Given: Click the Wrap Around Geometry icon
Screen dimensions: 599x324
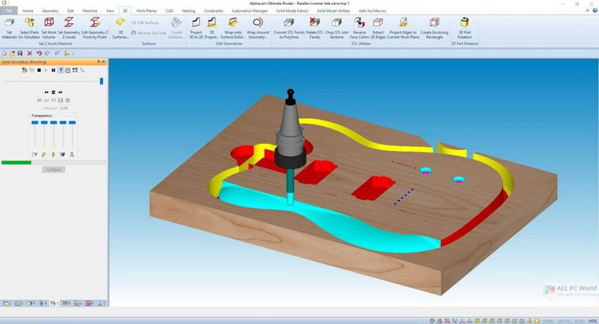Looking at the screenshot, I should (258, 23).
